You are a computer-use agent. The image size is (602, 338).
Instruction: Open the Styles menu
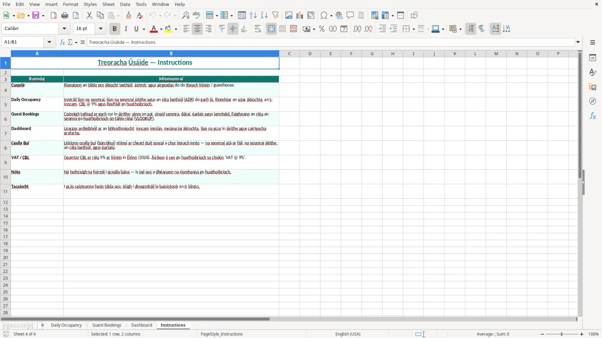(x=90, y=4)
